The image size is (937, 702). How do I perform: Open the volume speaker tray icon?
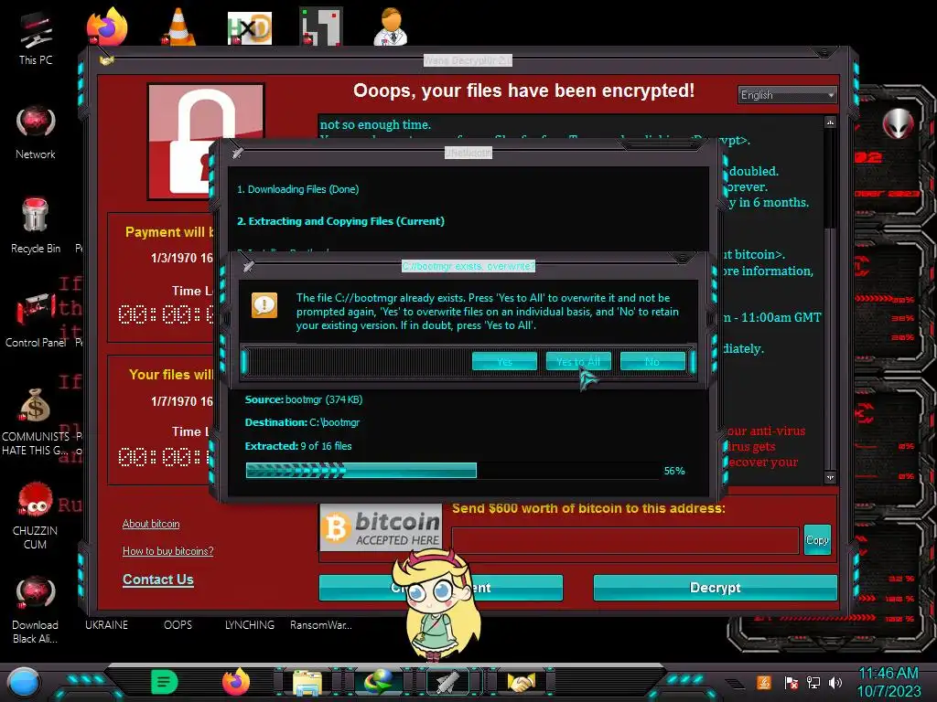(835, 682)
